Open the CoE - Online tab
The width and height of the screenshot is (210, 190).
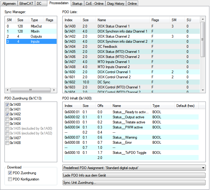(x=95, y=4)
